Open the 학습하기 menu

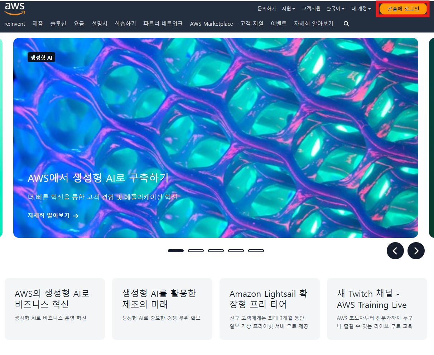pyautogui.click(x=125, y=24)
